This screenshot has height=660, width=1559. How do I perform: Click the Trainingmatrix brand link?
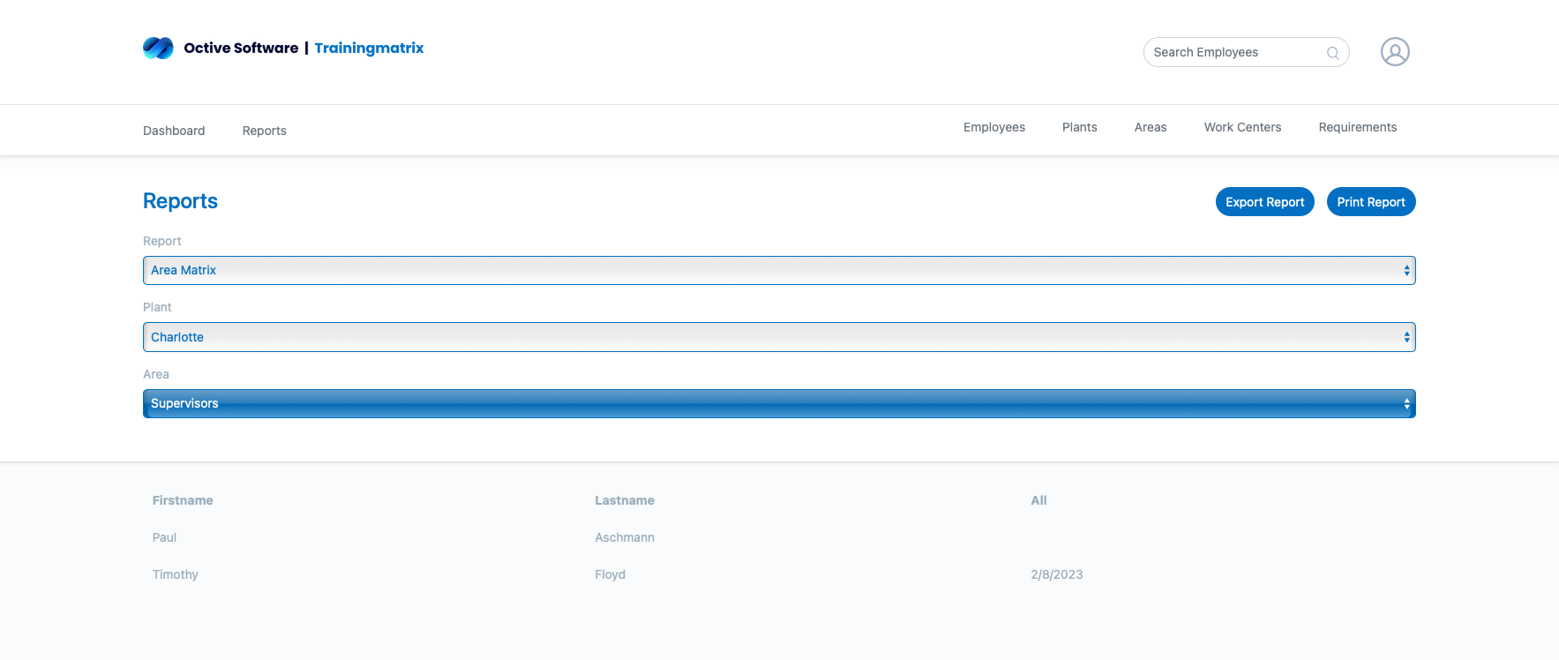point(369,48)
